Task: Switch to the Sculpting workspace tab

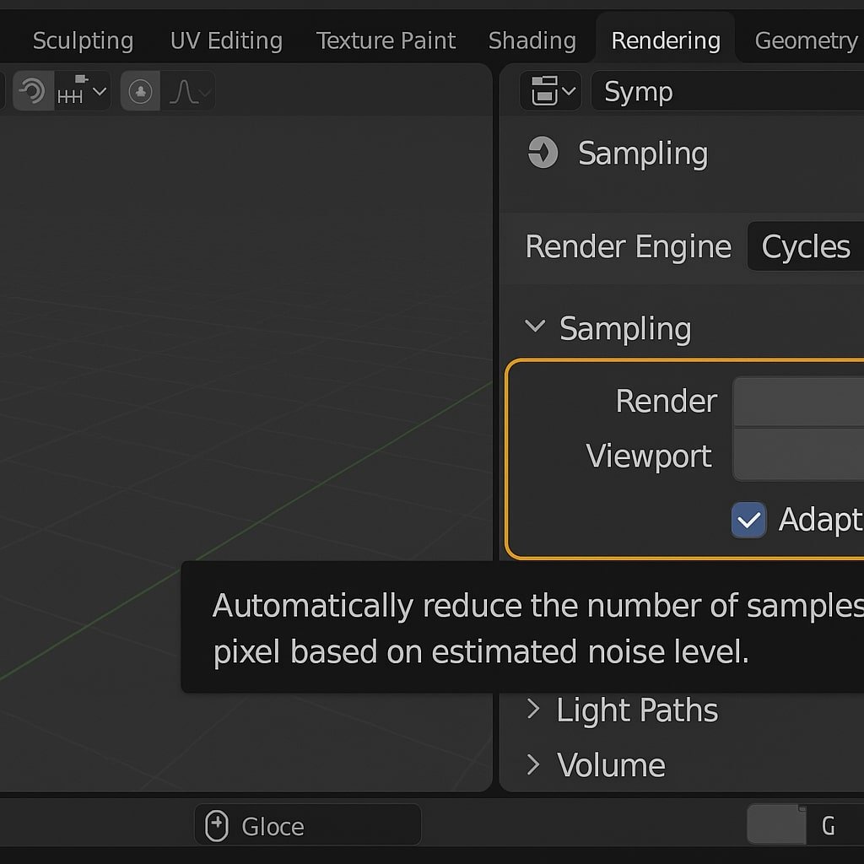Action: pos(84,40)
